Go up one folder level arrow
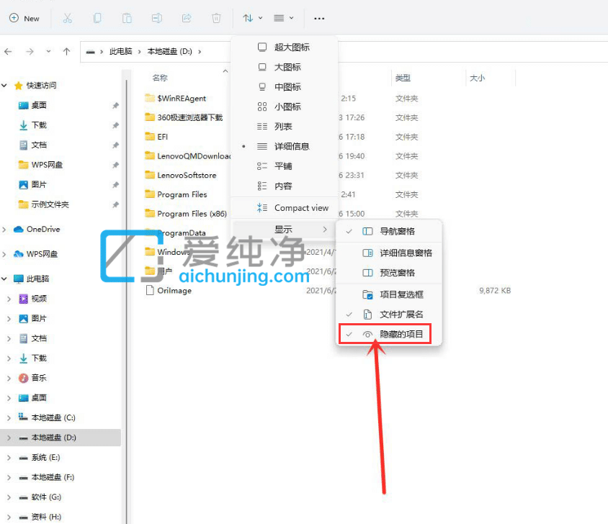 (67, 52)
